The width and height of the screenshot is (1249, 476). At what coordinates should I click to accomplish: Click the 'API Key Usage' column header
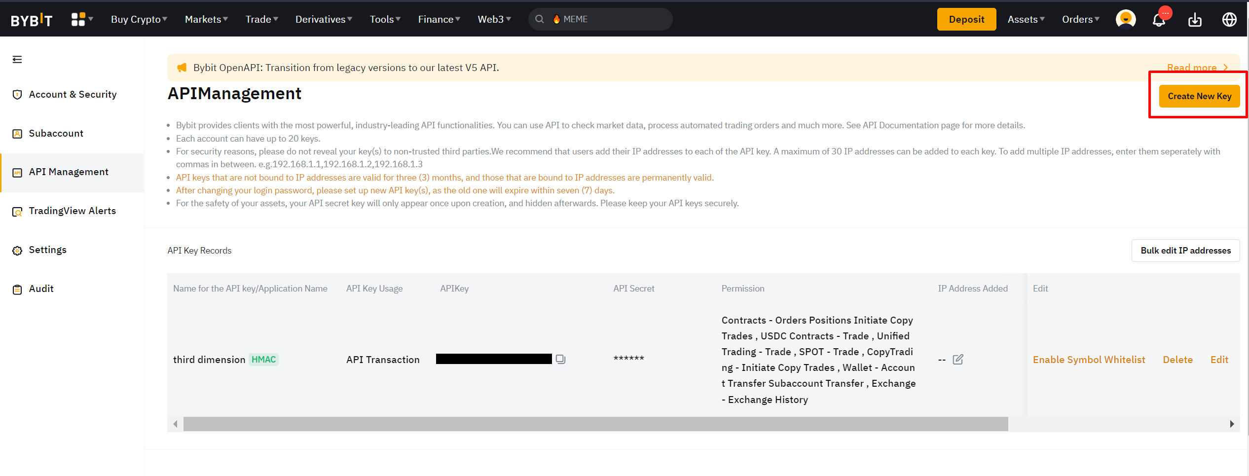[x=374, y=289]
